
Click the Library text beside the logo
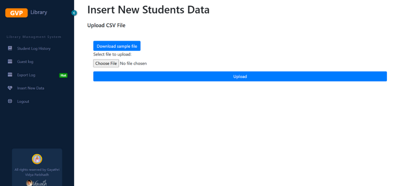pyautogui.click(x=39, y=12)
